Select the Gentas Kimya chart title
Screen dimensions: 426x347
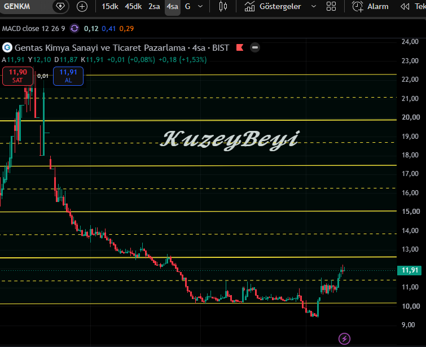pyautogui.click(x=122, y=48)
